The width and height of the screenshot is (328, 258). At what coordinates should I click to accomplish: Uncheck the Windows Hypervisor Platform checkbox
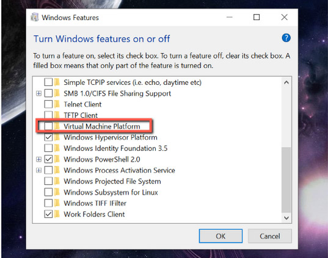point(48,137)
